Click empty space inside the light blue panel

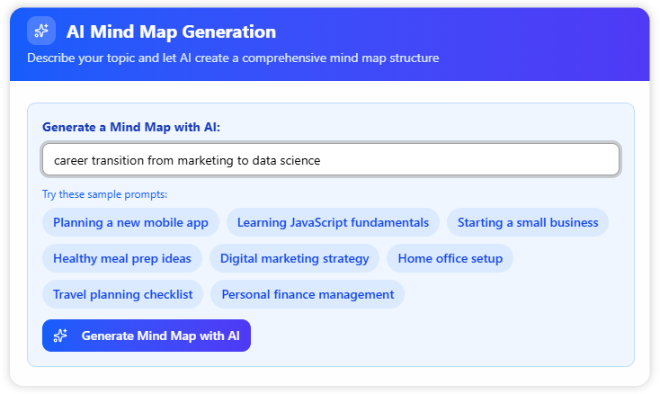tap(450, 333)
